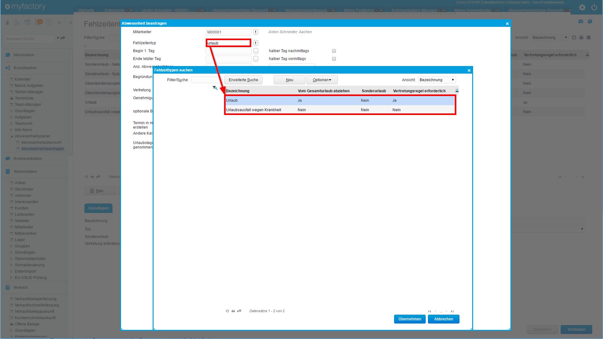Open the column settings icon in the table header

pos(457,91)
